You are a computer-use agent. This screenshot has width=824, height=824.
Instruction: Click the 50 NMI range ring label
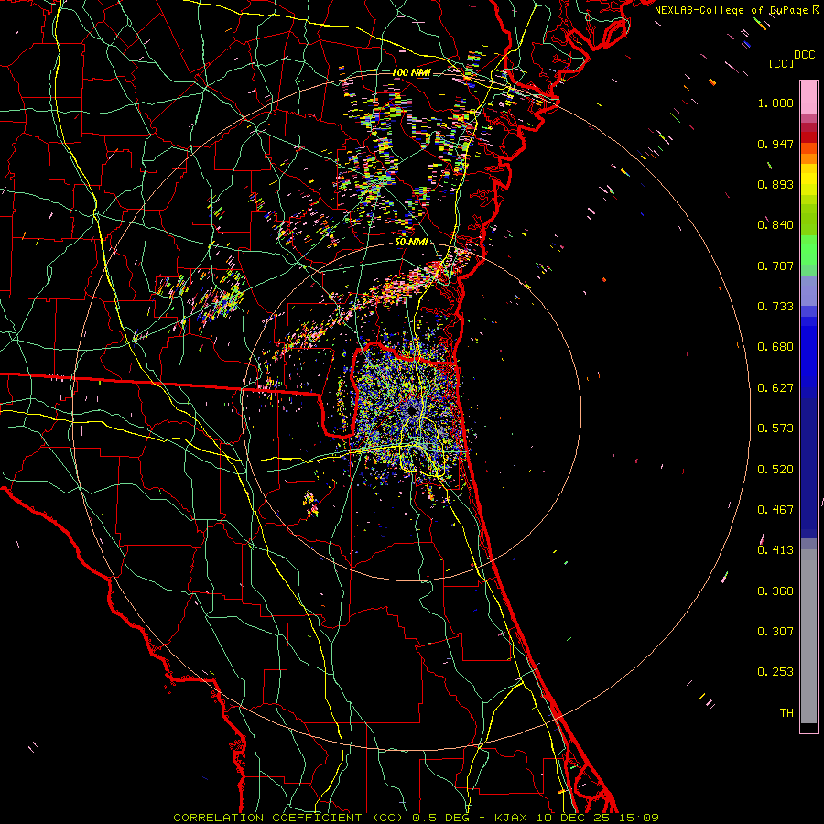(411, 243)
